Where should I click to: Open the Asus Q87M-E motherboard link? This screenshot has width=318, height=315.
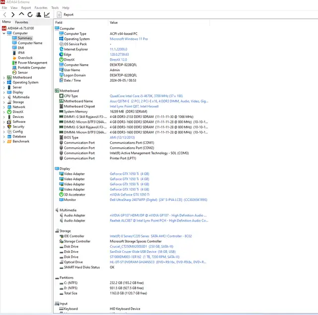(159, 101)
